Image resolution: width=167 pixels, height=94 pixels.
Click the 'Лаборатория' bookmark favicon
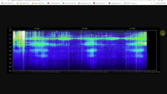110,3
